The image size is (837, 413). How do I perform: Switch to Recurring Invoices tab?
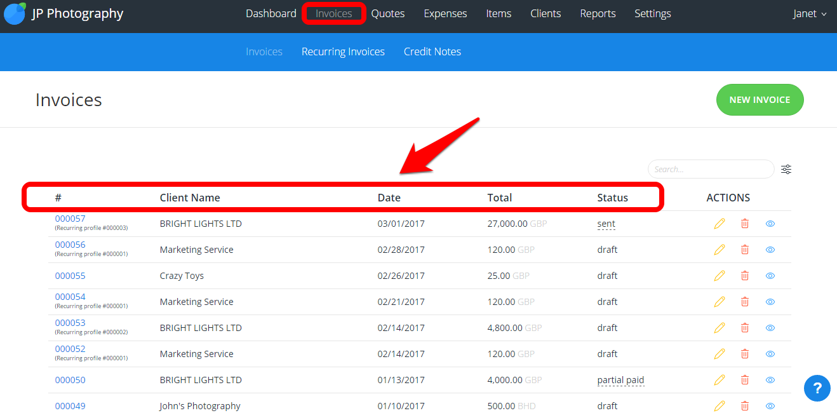(343, 51)
